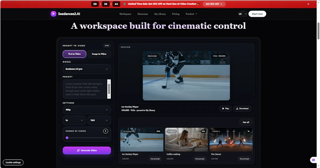320x168 pixels.
Task: Open the Fire Dance sample thumbnail
Action: (x=231, y=140)
